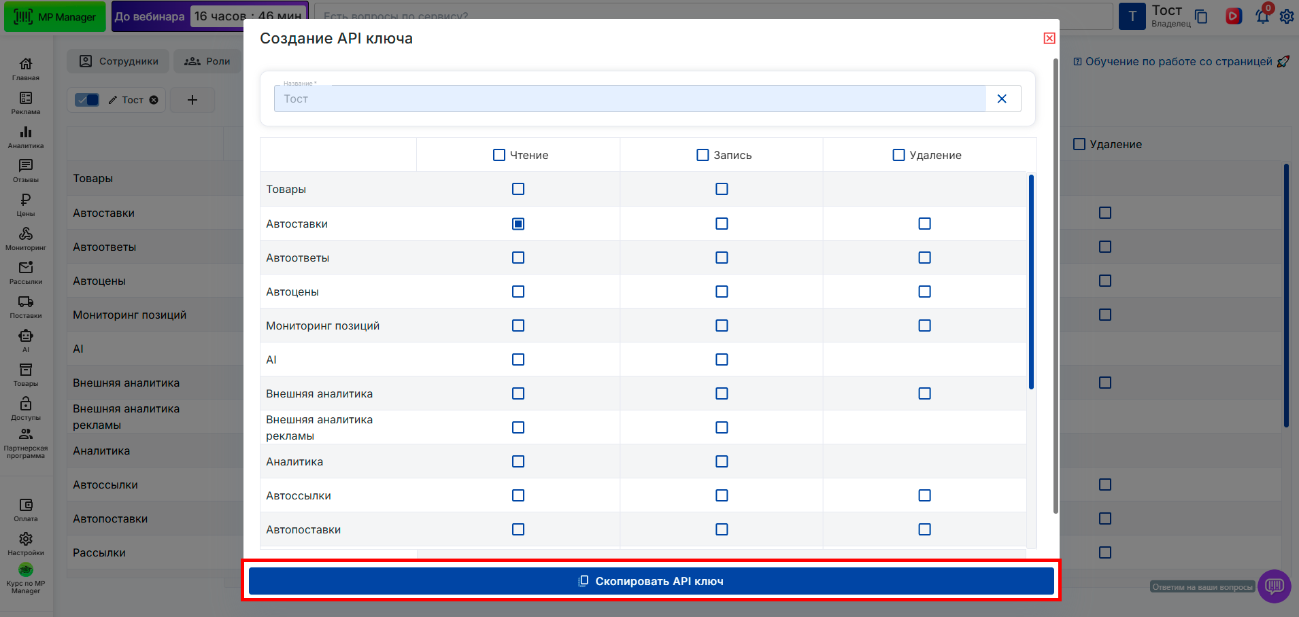The height and width of the screenshot is (617, 1299).
Task: Clear the Название field with X icon
Action: click(x=1002, y=99)
